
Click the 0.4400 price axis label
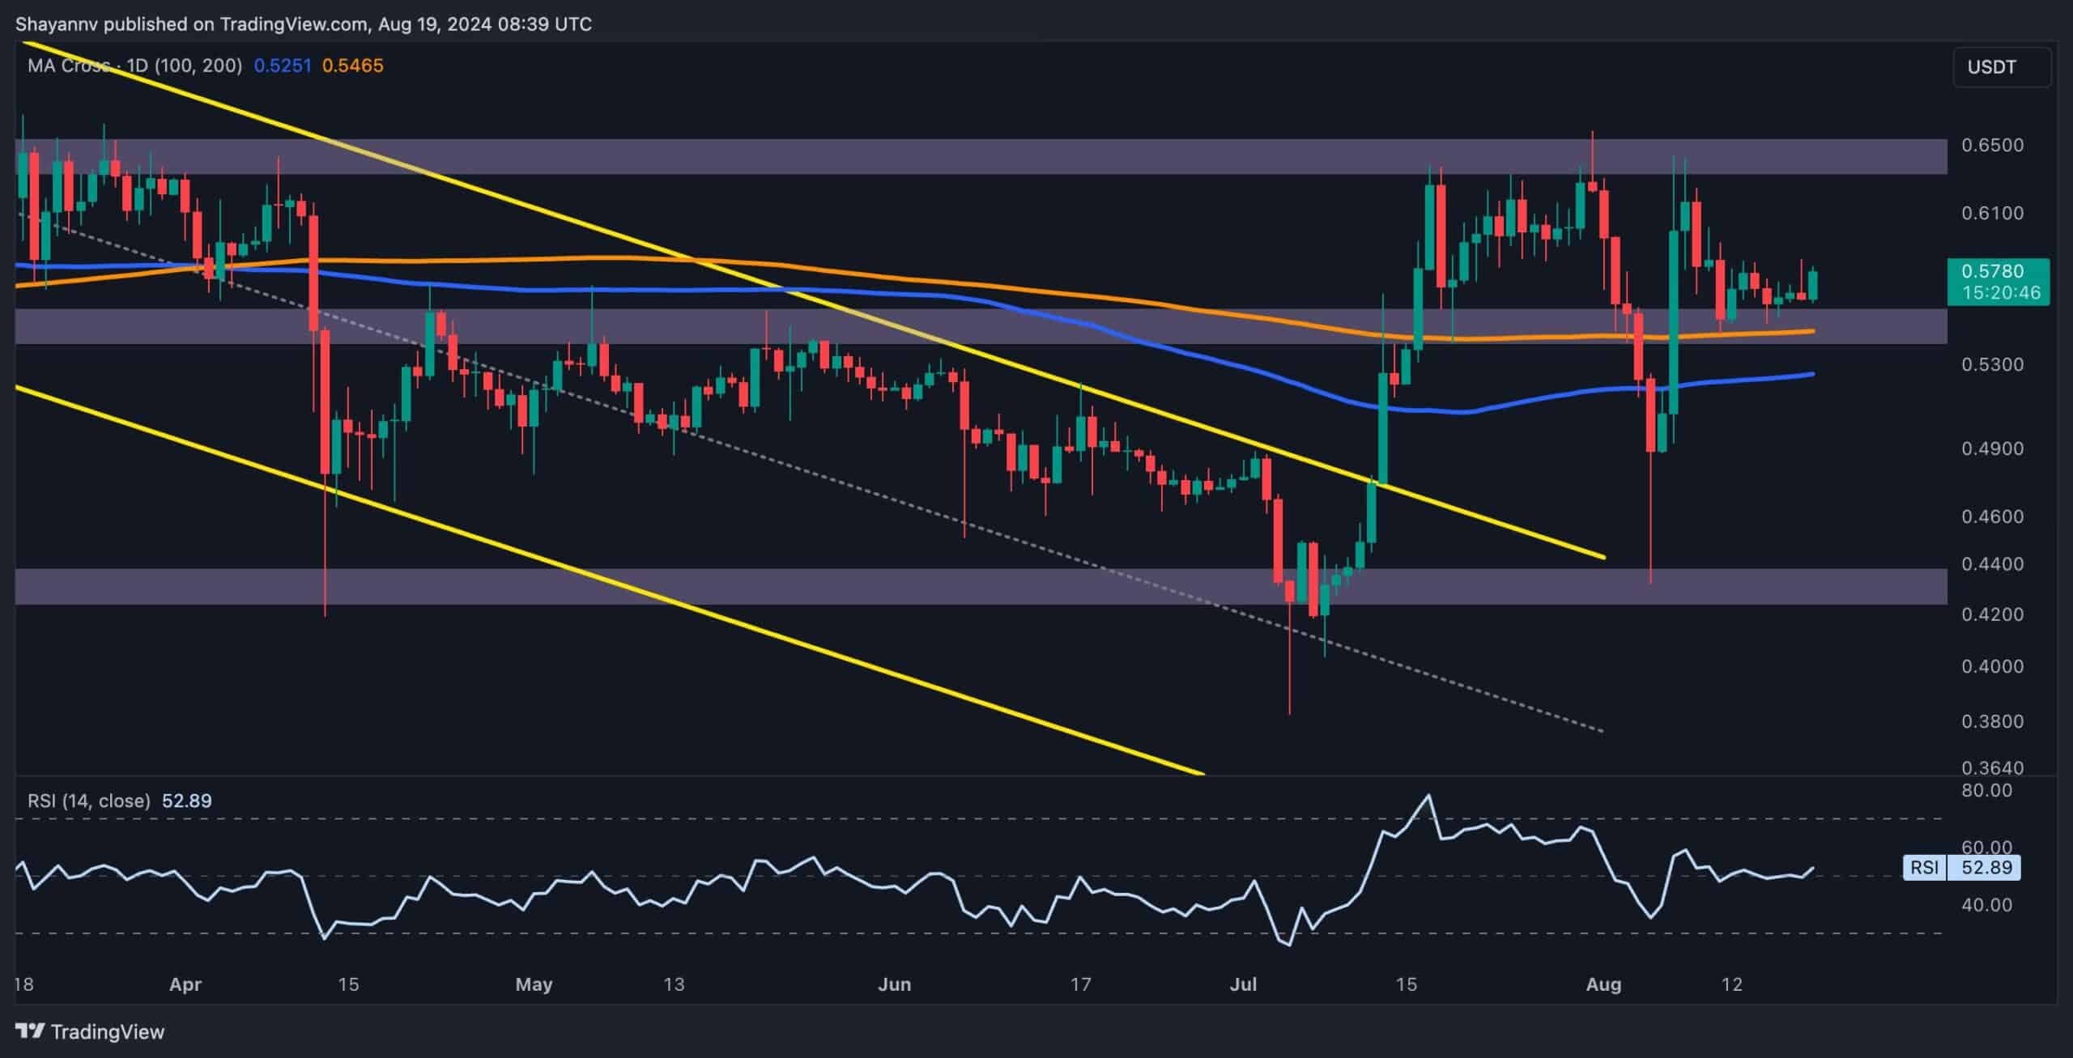click(1992, 563)
